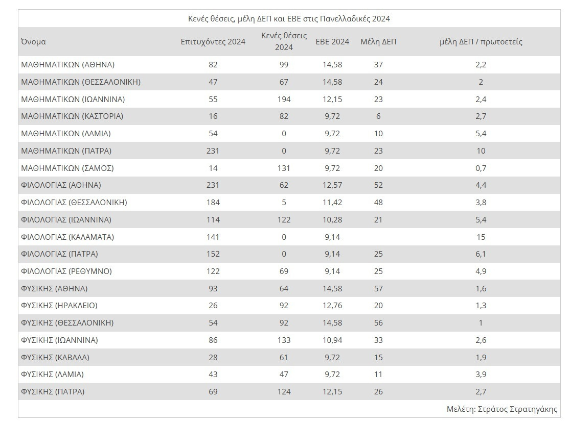Image resolution: width=570 pixels, height=424 pixels.
Task: Click the table title about Πανελλαδικές 2024
Action: (x=289, y=19)
